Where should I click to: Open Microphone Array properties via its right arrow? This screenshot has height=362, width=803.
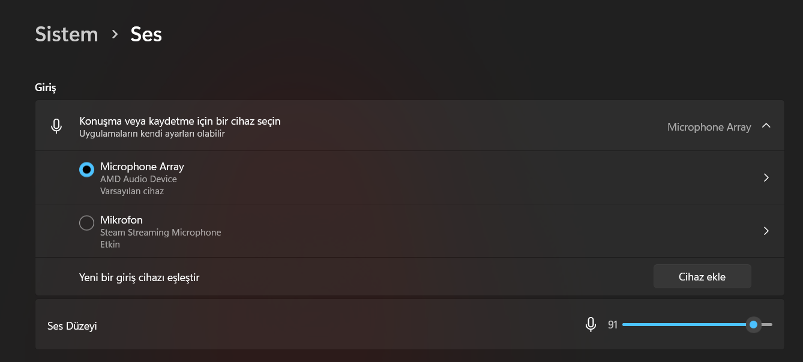click(766, 178)
